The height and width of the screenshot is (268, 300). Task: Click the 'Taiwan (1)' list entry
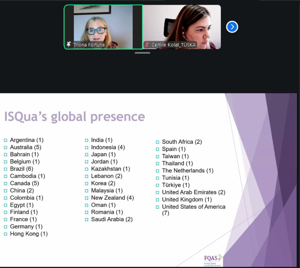point(175,157)
